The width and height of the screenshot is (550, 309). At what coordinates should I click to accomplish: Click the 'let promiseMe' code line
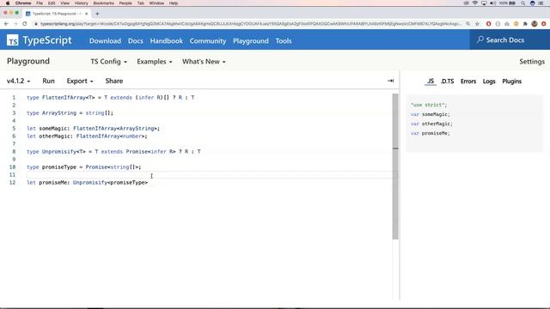coord(87,182)
